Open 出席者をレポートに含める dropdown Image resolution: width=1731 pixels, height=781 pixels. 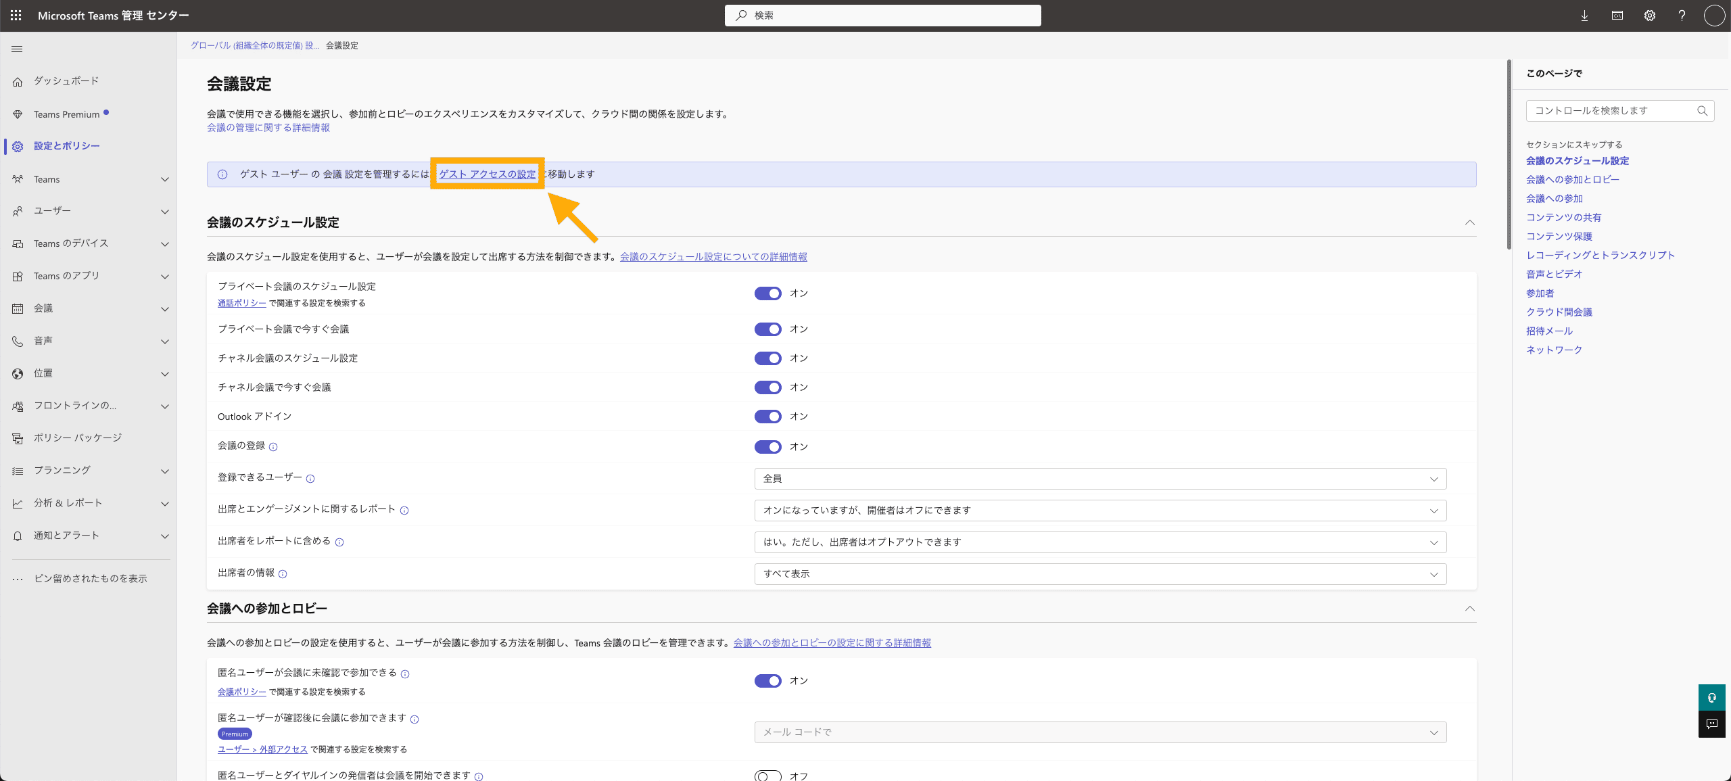pos(1100,542)
